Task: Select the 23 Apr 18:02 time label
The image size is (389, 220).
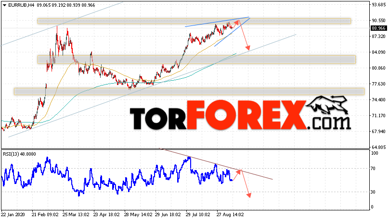Action: pyautogui.click(x=107, y=215)
